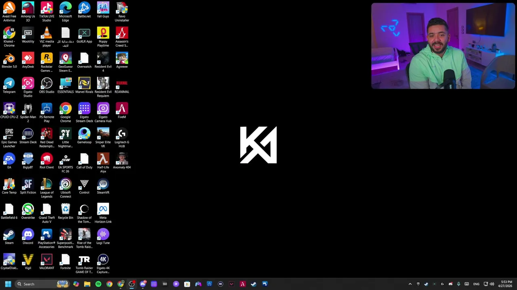Select Fall Guys desktop icon
The width and height of the screenshot is (517, 290).
pyautogui.click(x=103, y=10)
